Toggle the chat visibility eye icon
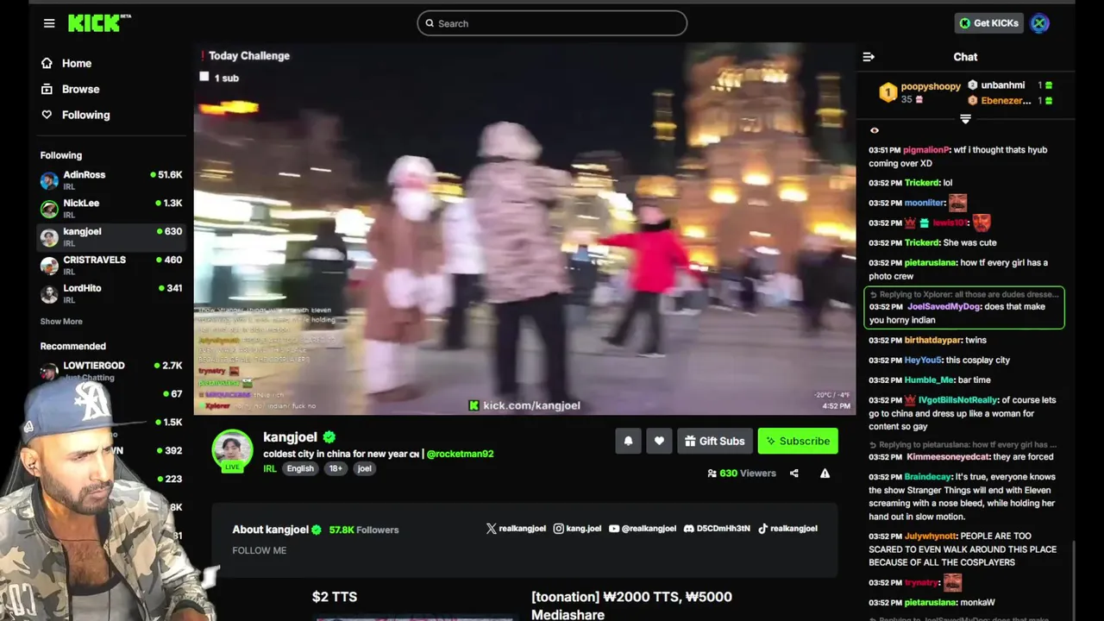 (x=874, y=130)
